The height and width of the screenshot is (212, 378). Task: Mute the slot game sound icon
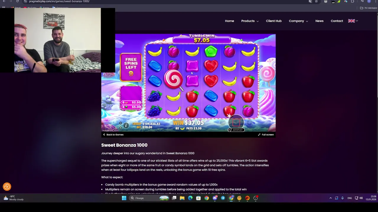[120, 127]
